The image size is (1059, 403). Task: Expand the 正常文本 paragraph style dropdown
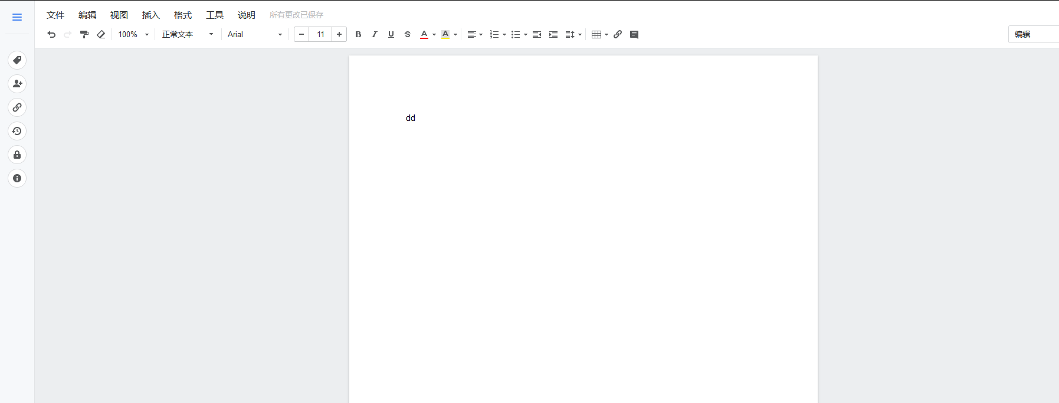[188, 34]
